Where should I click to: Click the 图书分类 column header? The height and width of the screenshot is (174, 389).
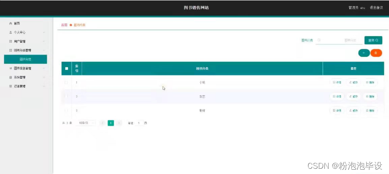click(x=202, y=68)
